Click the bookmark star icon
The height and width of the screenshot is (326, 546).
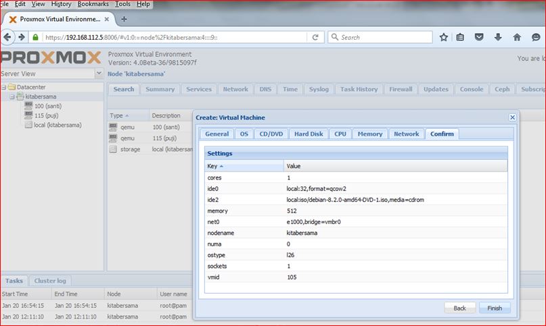click(443, 37)
